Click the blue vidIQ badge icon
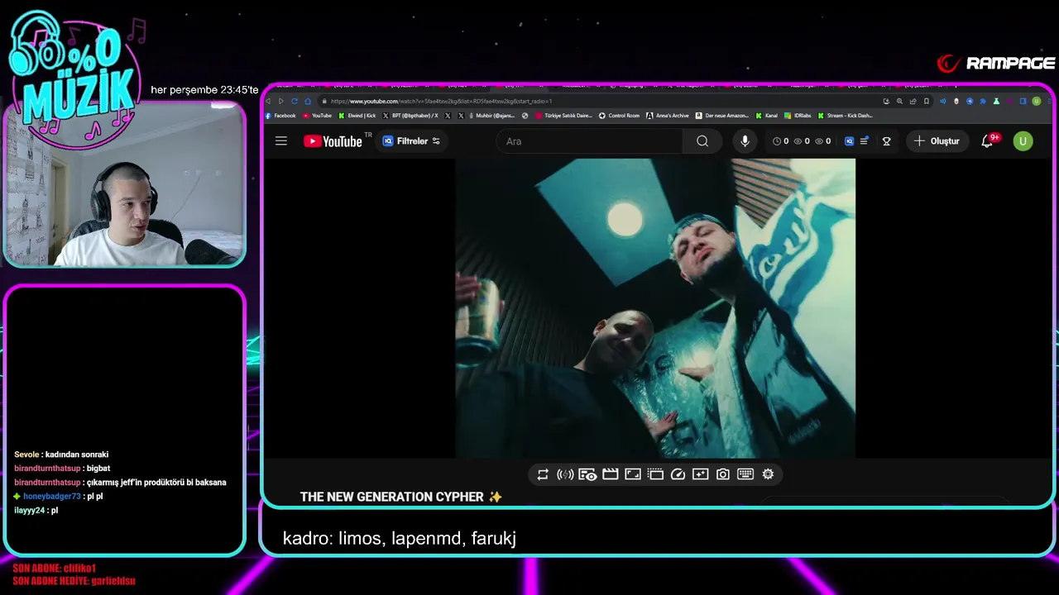 [849, 141]
